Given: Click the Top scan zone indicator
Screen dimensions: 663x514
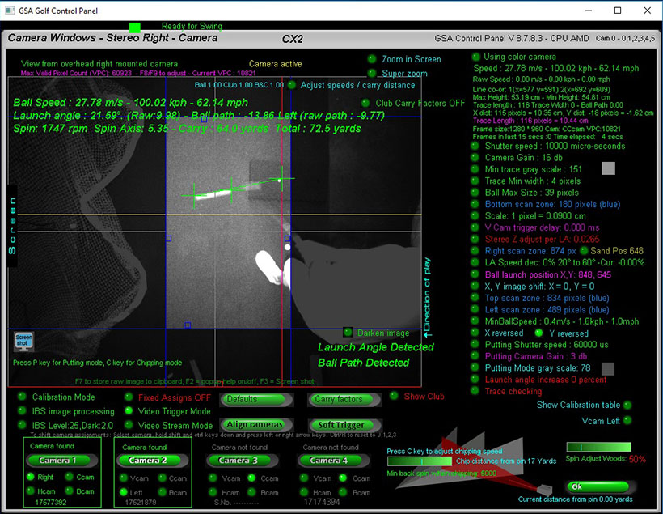Looking at the screenshot, I should point(475,298).
